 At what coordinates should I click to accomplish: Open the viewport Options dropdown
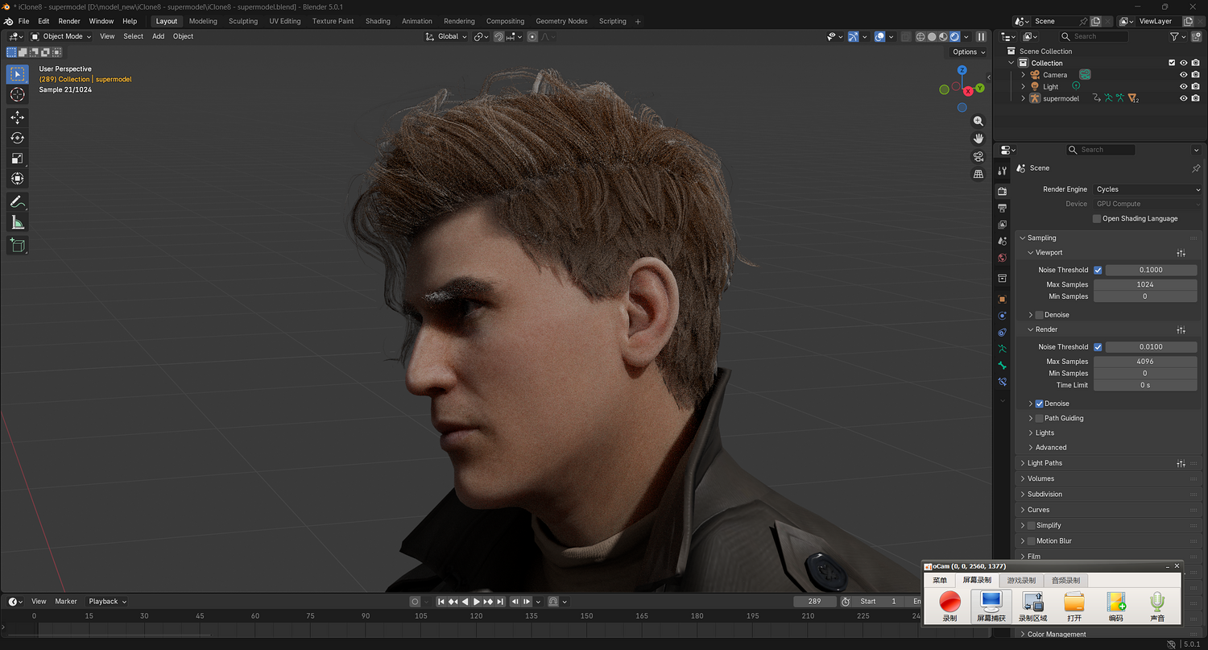click(x=968, y=52)
